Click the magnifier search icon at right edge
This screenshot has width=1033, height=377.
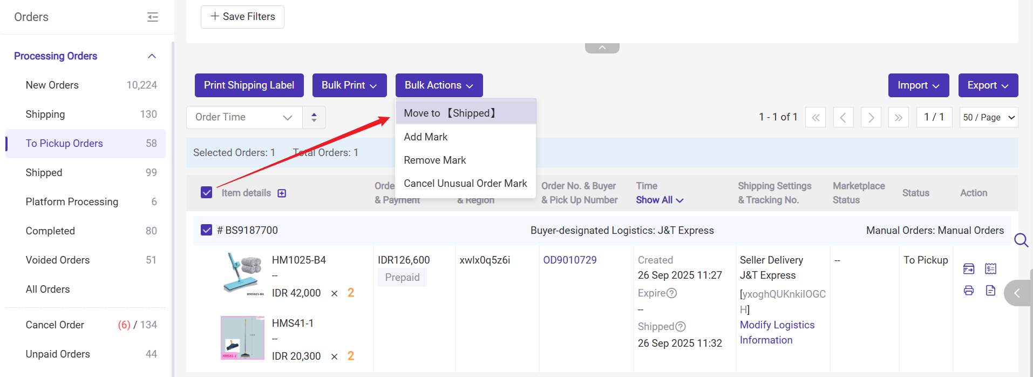coord(1021,240)
